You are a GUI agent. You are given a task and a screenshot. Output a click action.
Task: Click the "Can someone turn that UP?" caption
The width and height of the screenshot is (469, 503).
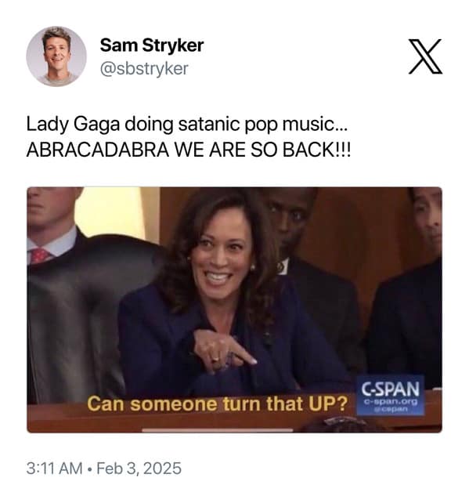tap(218, 403)
